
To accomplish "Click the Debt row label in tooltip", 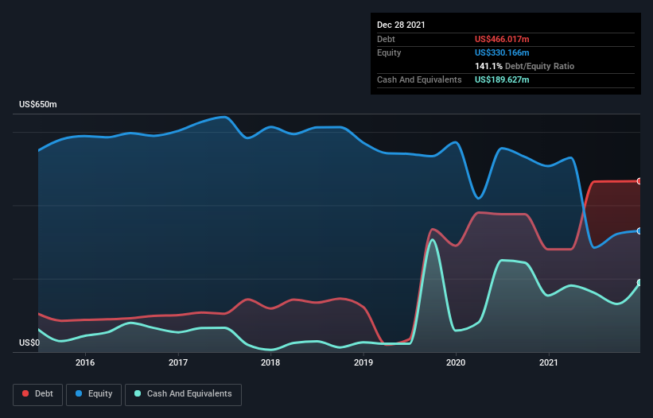I will pos(386,39).
